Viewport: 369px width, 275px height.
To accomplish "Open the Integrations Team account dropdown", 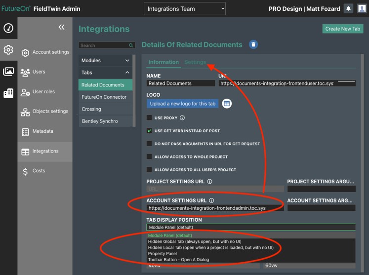I will click(185, 9).
